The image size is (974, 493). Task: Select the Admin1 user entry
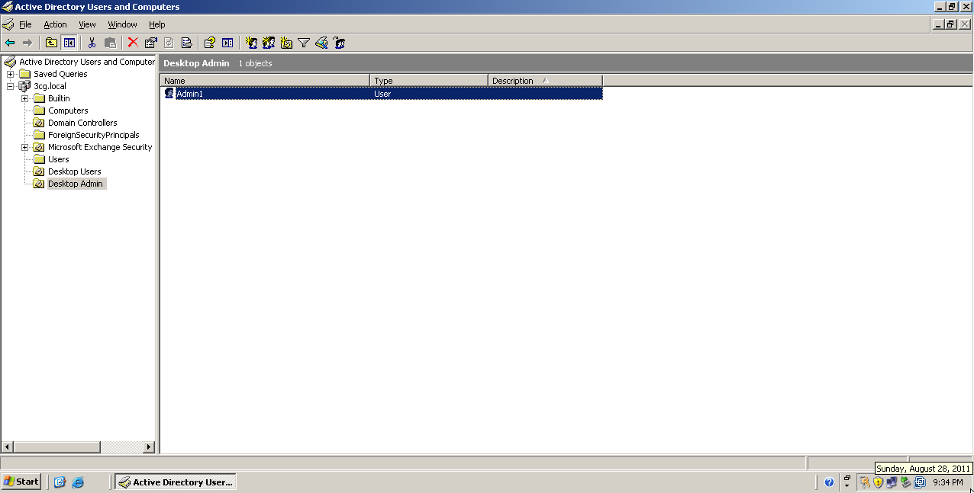[x=189, y=93]
